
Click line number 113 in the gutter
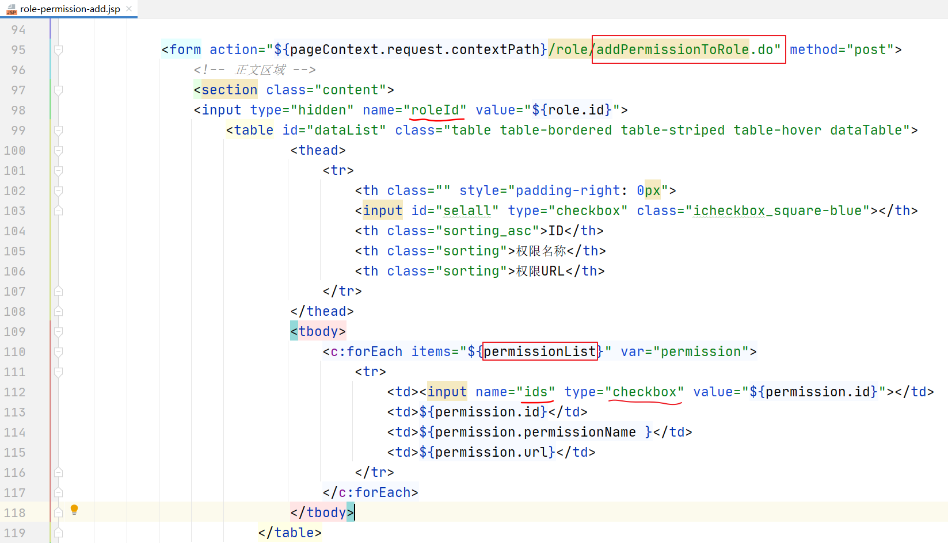point(14,412)
